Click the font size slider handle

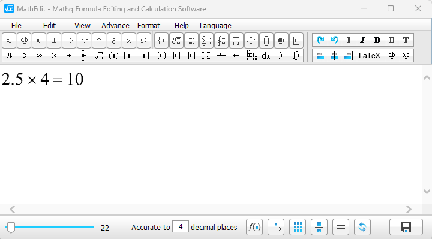11,228
